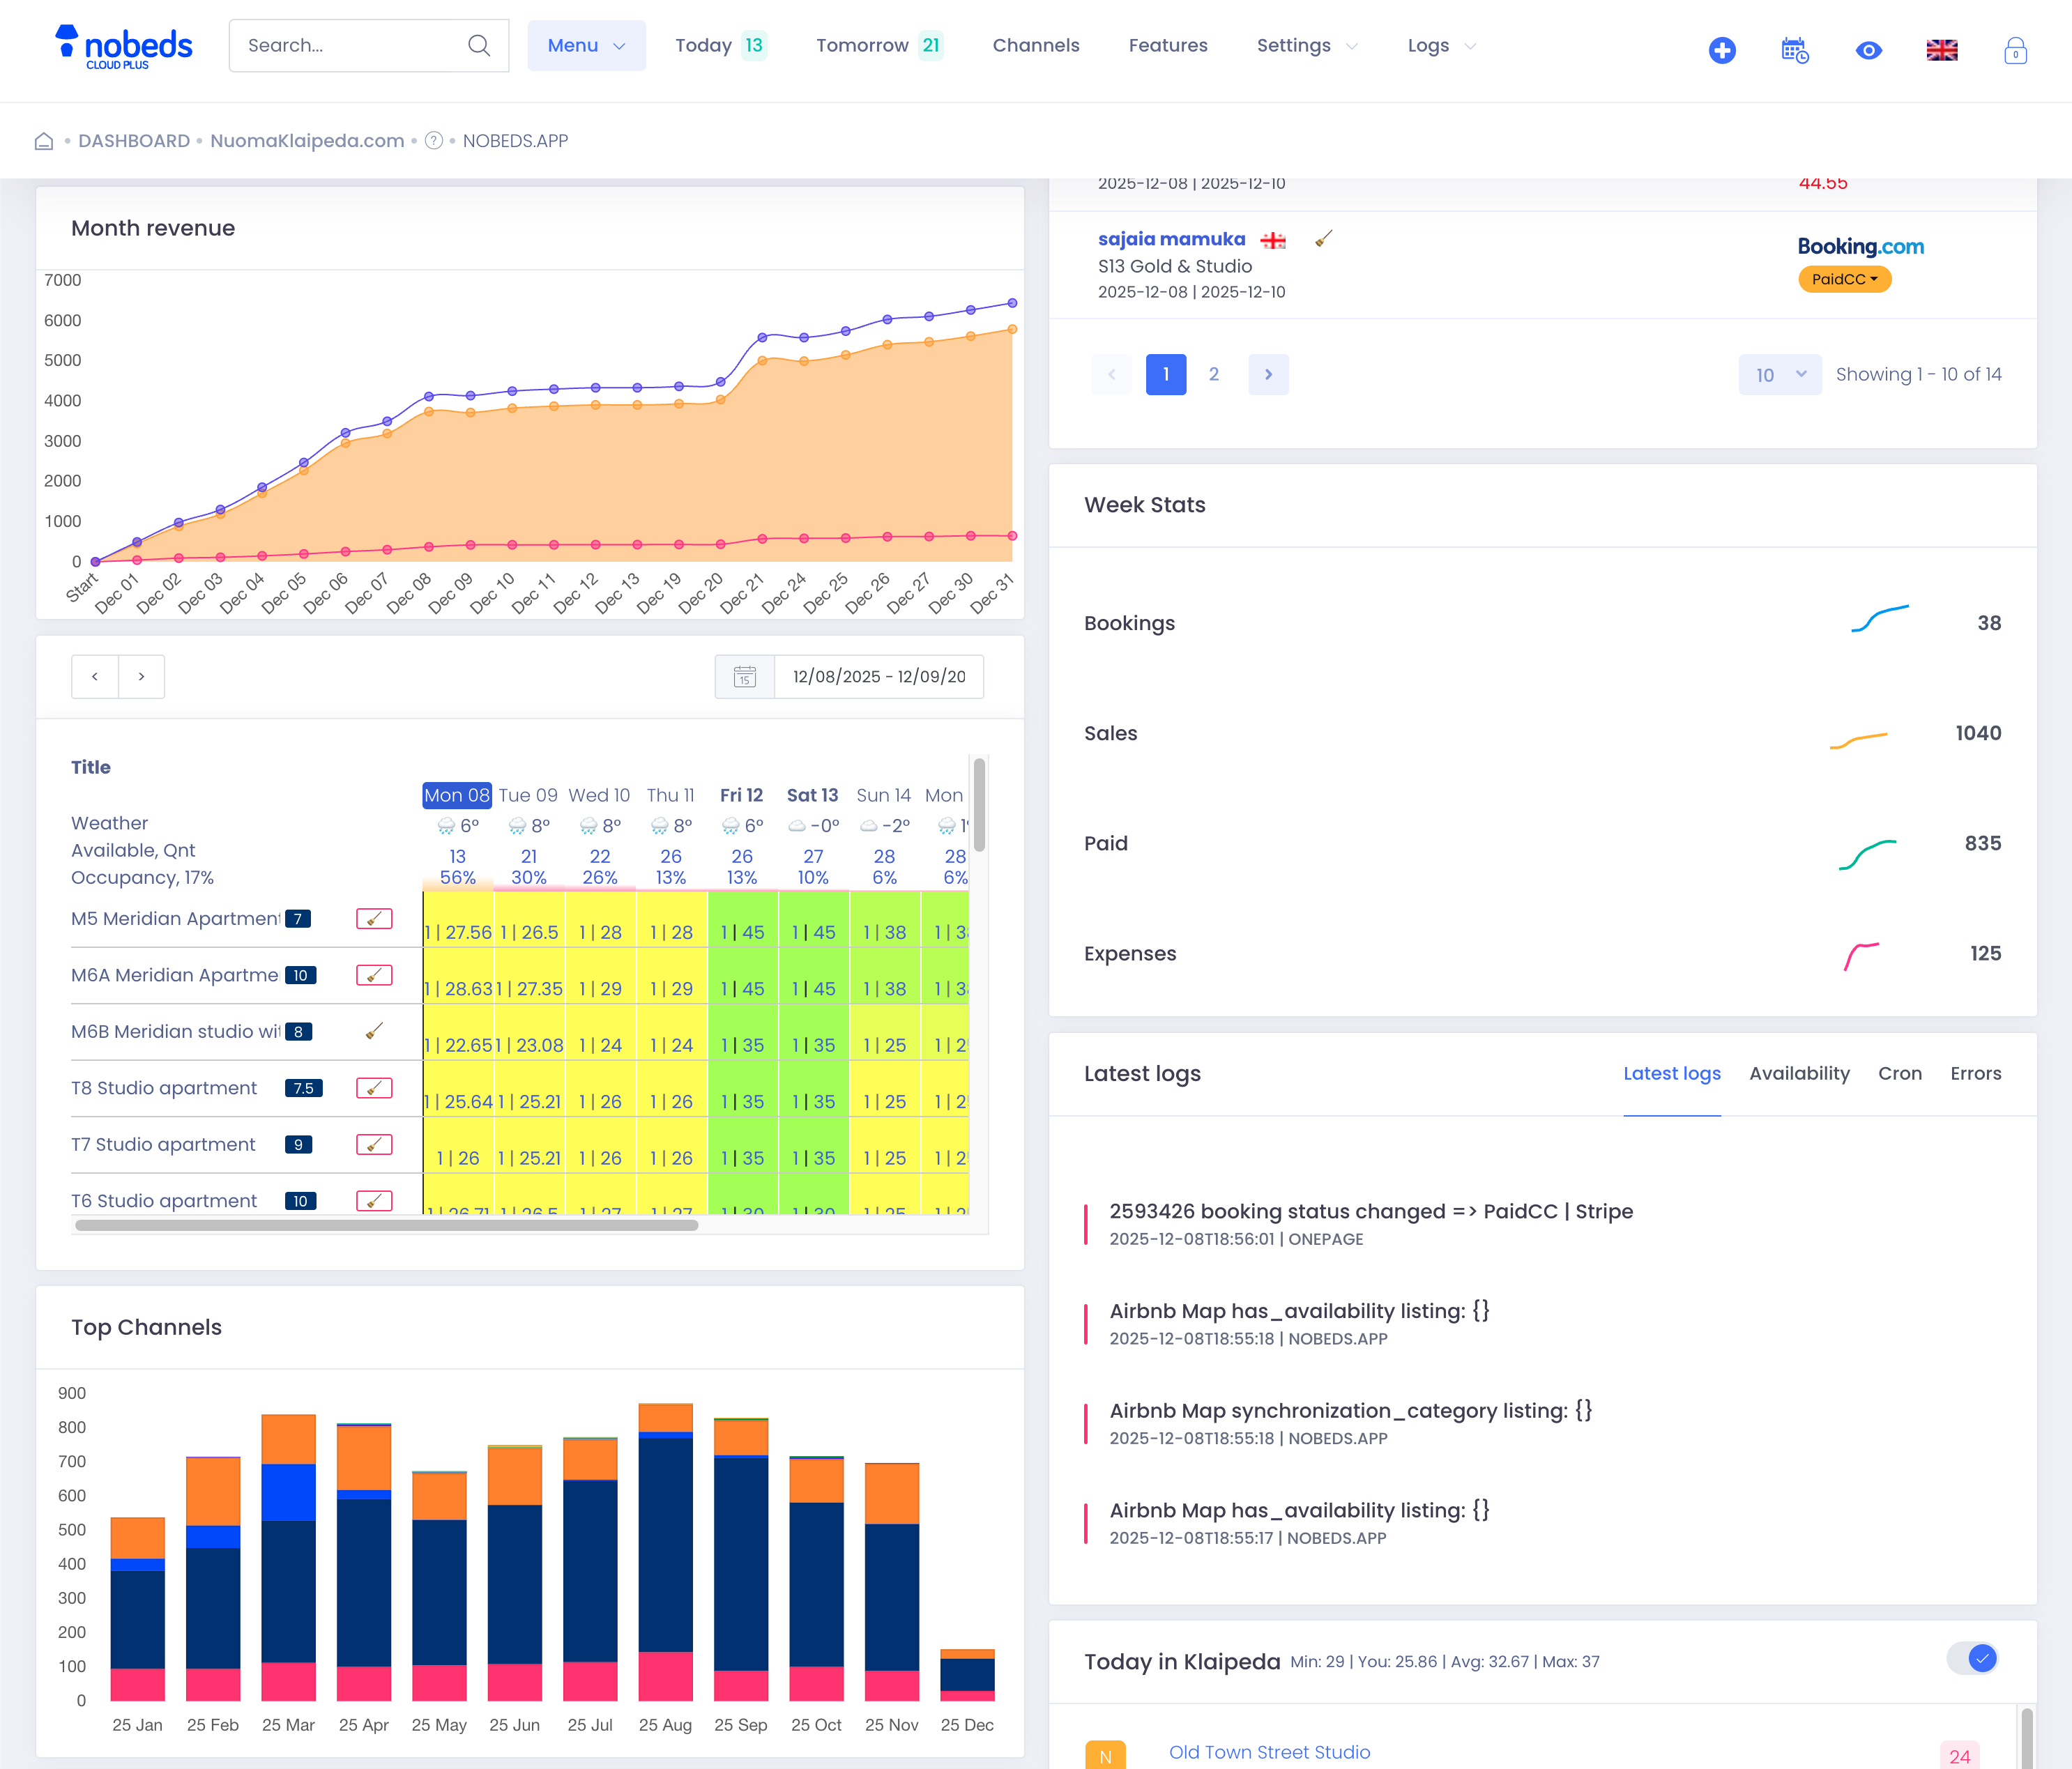Click inside the Search field
Viewport: 2072px width, 1769px height.
click(350, 45)
